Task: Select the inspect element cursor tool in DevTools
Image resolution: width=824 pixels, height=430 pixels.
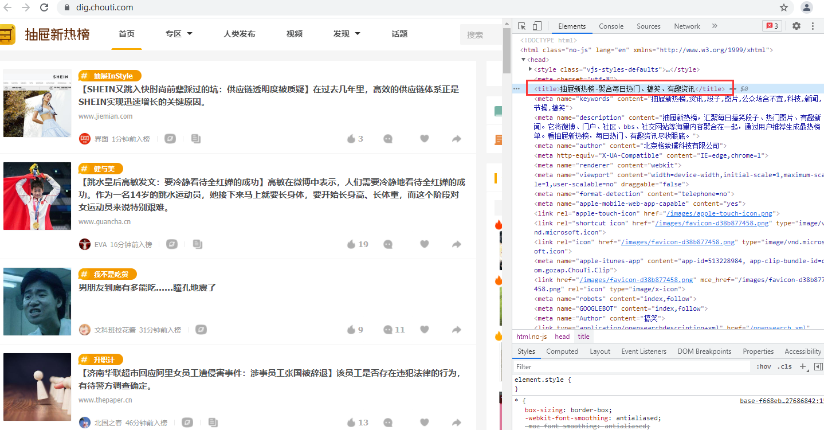Action: (522, 26)
